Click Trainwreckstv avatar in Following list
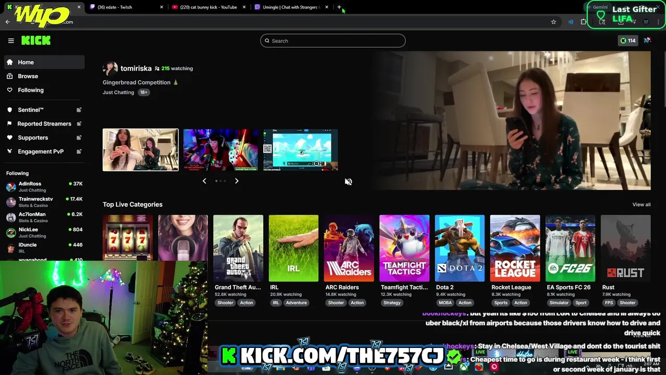The height and width of the screenshot is (375, 666). [x=11, y=202]
